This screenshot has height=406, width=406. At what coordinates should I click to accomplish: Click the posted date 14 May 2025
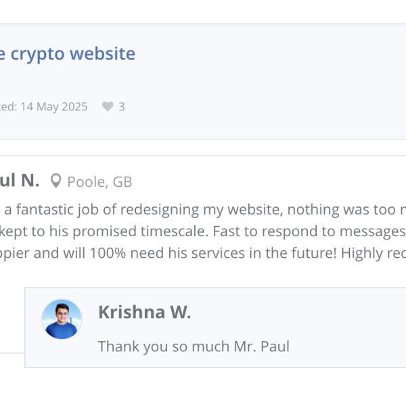[53, 106]
